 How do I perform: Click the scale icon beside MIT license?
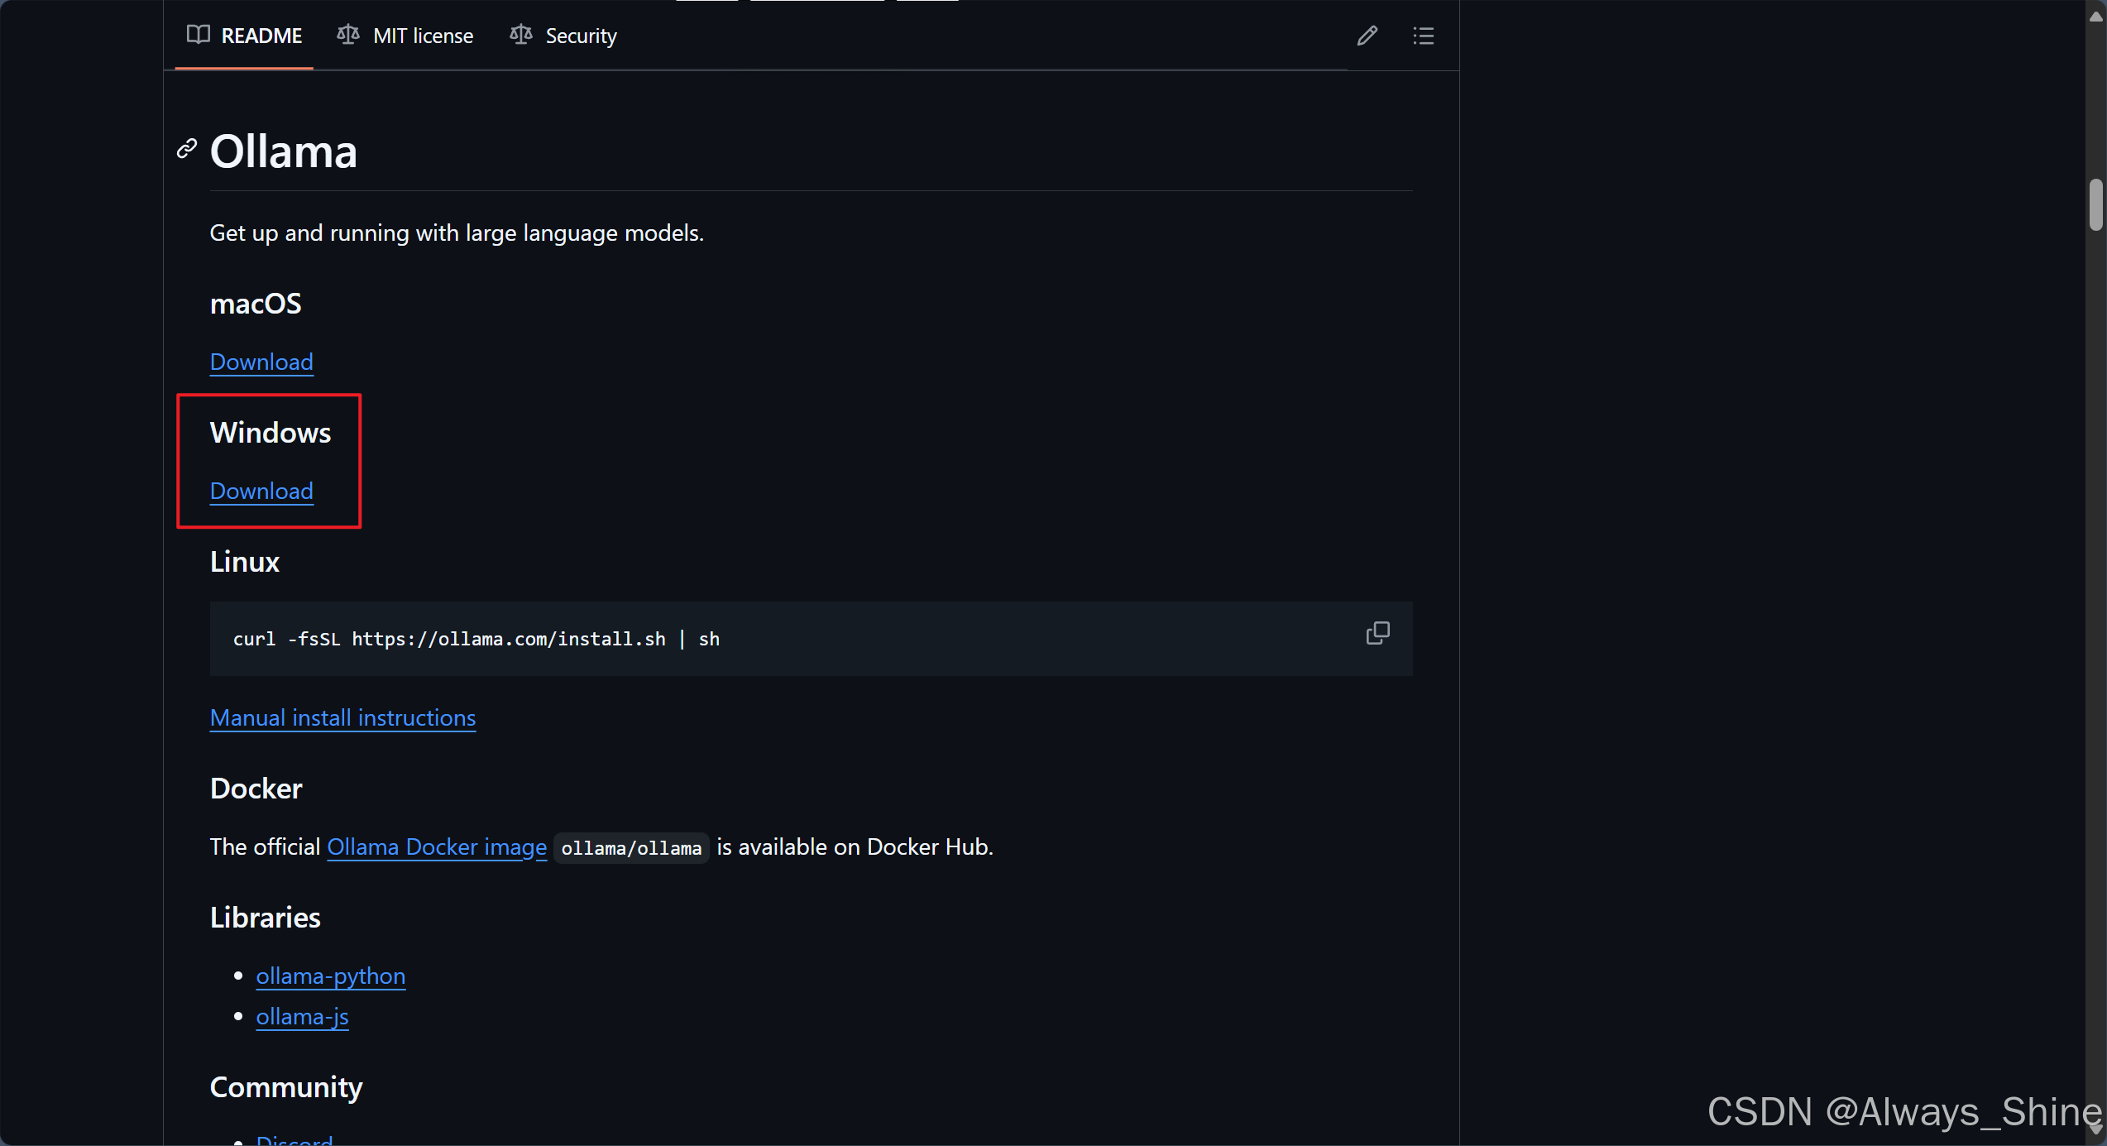[348, 35]
